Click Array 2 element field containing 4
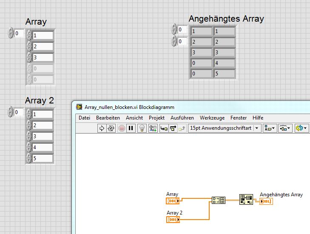Viewport: 310px width, 234px height. pos(43,147)
